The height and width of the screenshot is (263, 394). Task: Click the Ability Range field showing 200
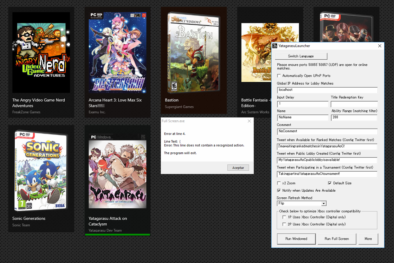(x=354, y=118)
